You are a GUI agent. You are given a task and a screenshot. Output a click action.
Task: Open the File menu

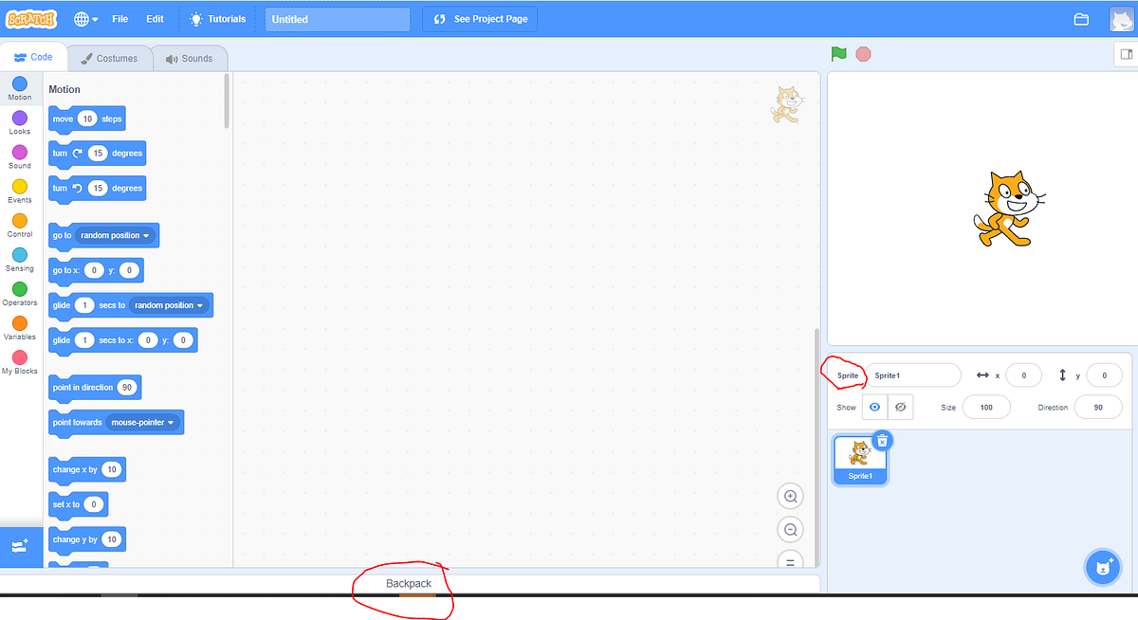[x=119, y=17]
